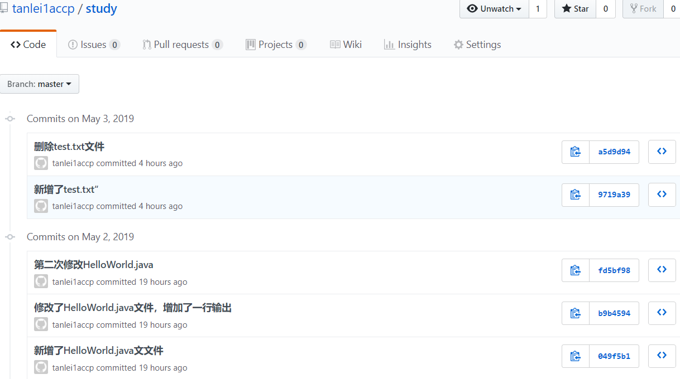This screenshot has height=379, width=680.
Task: Switch to the Code tab
Action: 28,45
